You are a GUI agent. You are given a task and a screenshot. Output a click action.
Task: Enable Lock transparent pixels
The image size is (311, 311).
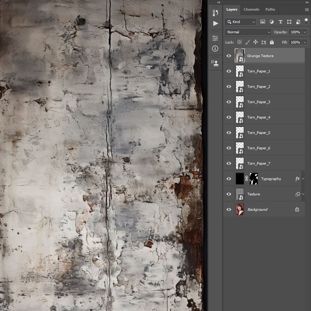pyautogui.click(x=239, y=42)
